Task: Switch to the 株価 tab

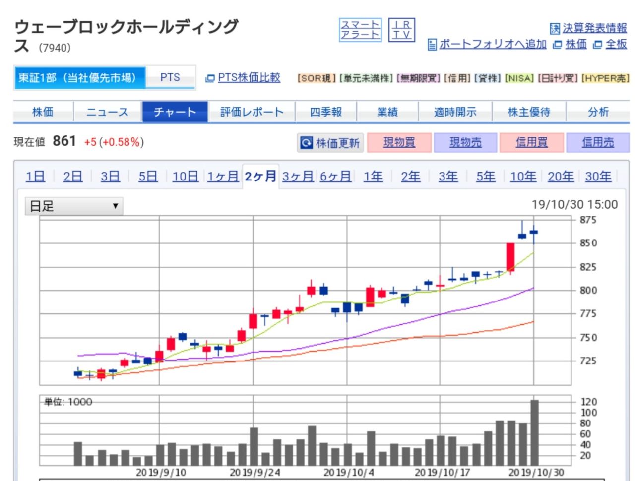Action: [x=43, y=112]
